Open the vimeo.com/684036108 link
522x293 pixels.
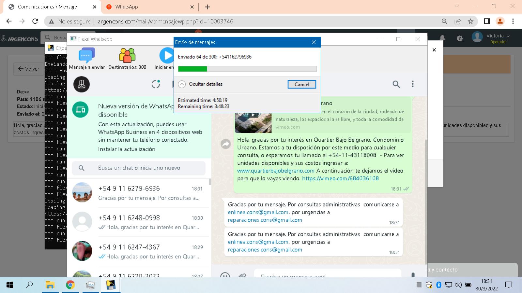pyautogui.click(x=340, y=178)
